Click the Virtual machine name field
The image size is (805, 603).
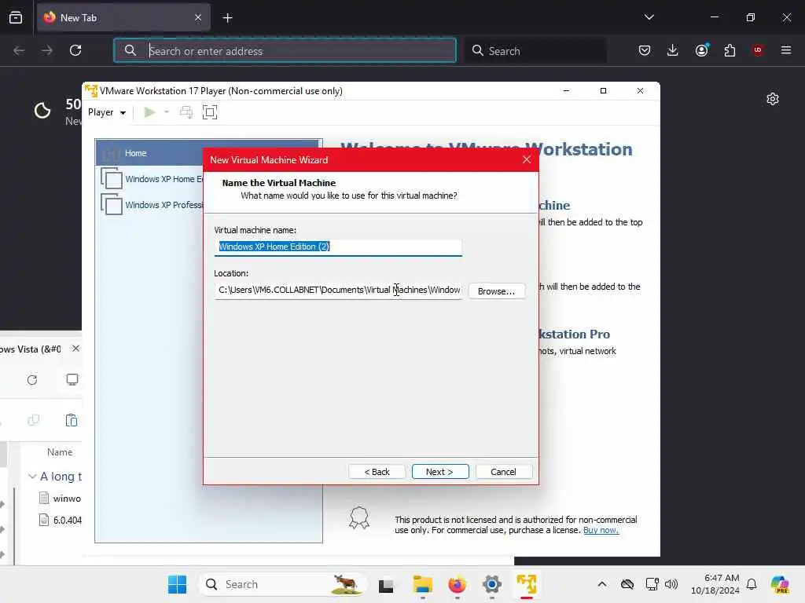338,247
